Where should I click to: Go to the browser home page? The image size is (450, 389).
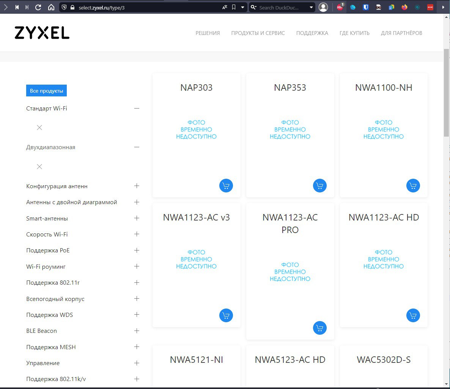coord(51,8)
